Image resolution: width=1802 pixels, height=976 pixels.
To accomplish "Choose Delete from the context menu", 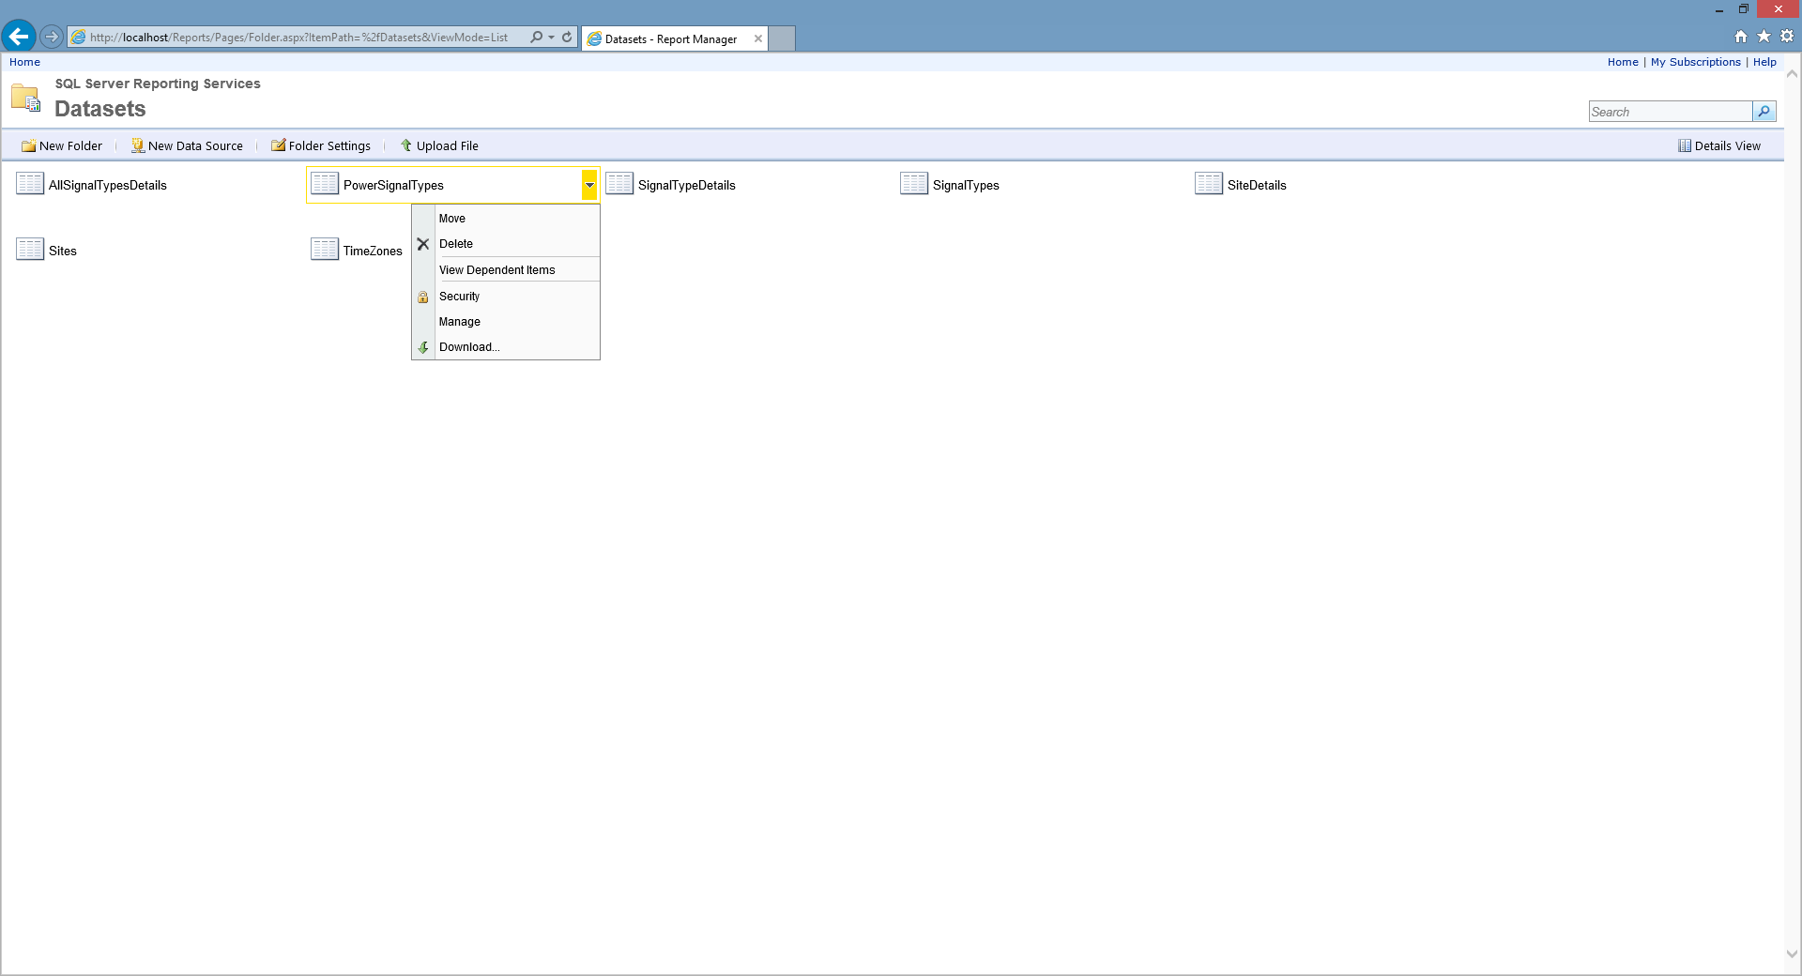I will pyautogui.click(x=456, y=244).
